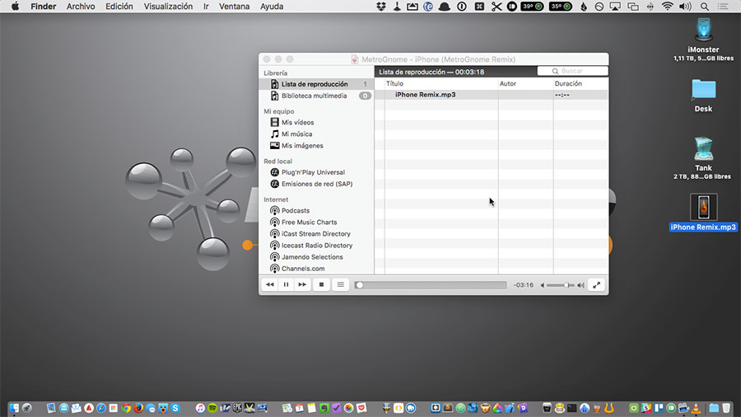Select Biblioteca multimedia in sidebar
The width and height of the screenshot is (741, 417).
coord(316,96)
